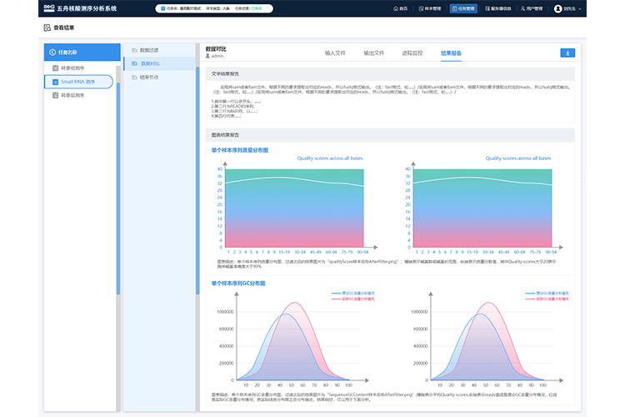Click the 结束节点 folder icon
The height and width of the screenshot is (417, 625).
point(134,77)
